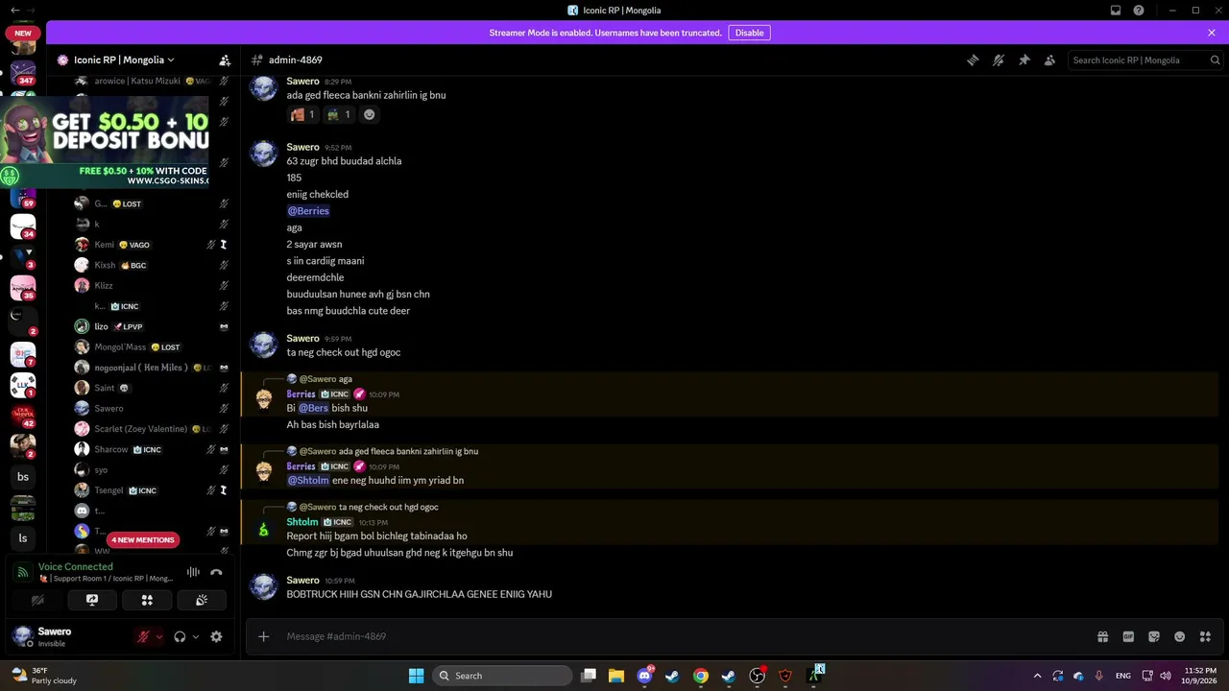
Task: Open the Threads icon in channel header
Action: click(x=973, y=60)
